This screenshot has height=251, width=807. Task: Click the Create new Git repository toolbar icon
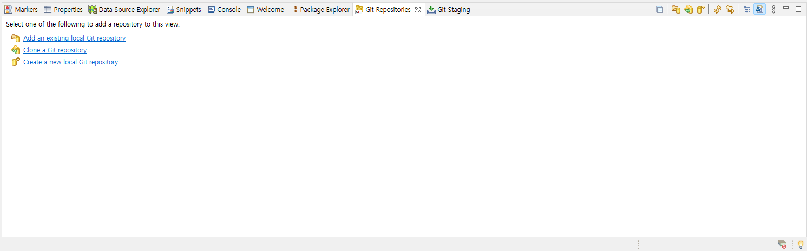tap(701, 9)
